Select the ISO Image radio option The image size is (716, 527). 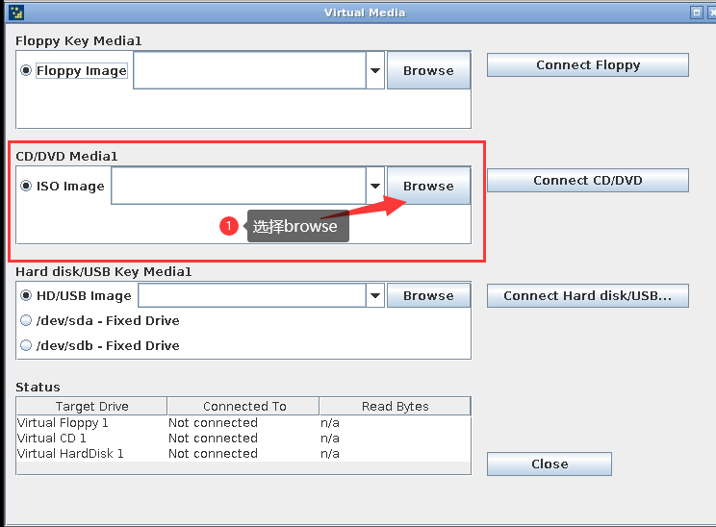[x=26, y=186]
